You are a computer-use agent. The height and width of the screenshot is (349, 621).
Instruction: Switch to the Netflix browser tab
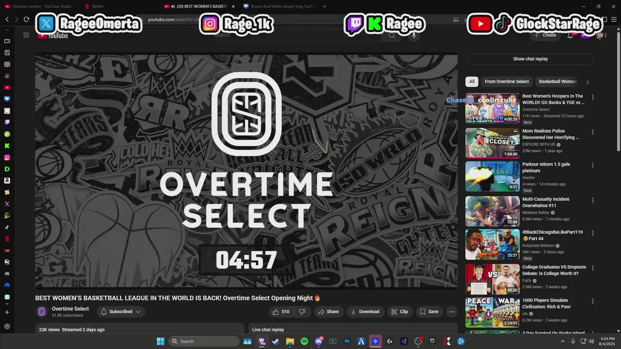[97, 6]
